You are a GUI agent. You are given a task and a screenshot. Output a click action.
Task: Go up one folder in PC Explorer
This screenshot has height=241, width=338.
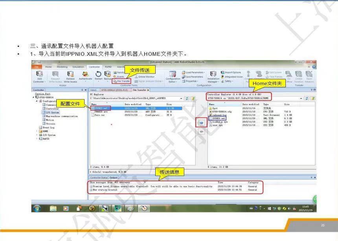pos(193,98)
